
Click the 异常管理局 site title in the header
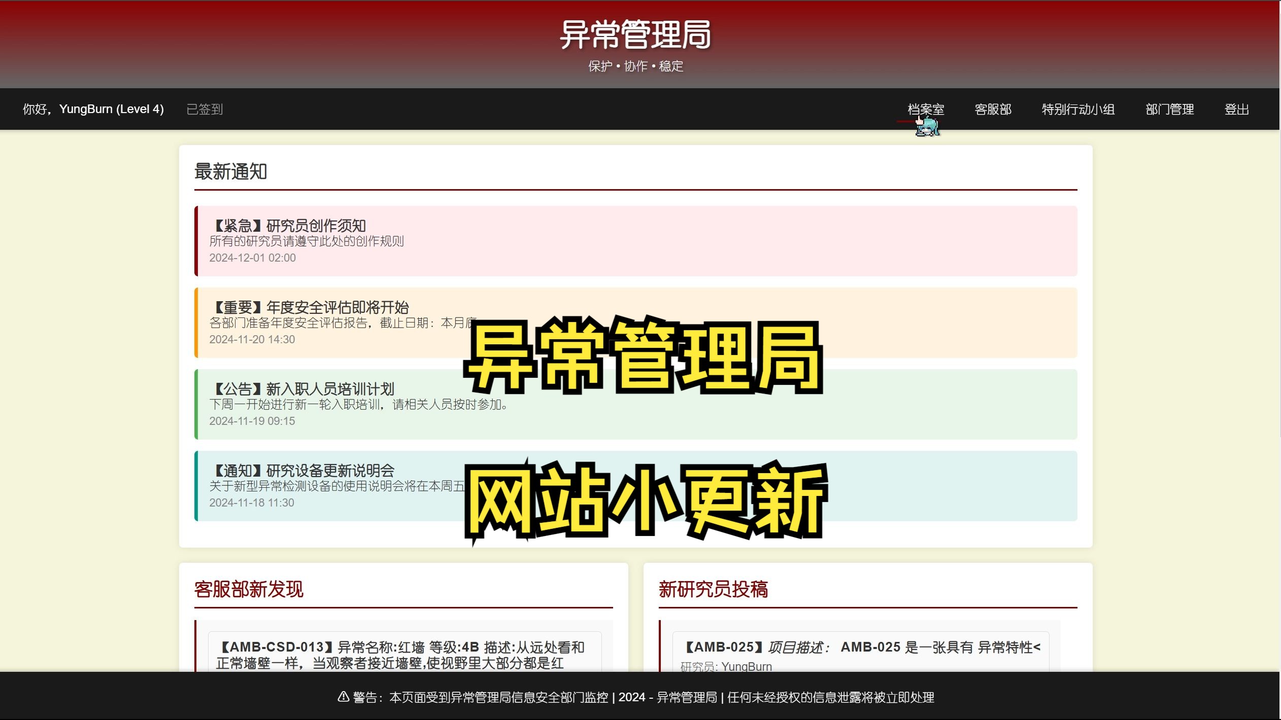635,34
